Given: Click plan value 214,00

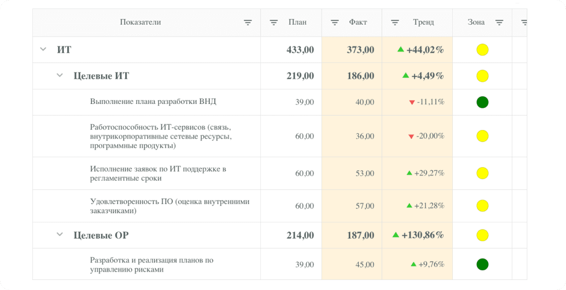Looking at the screenshot, I should 300,235.
